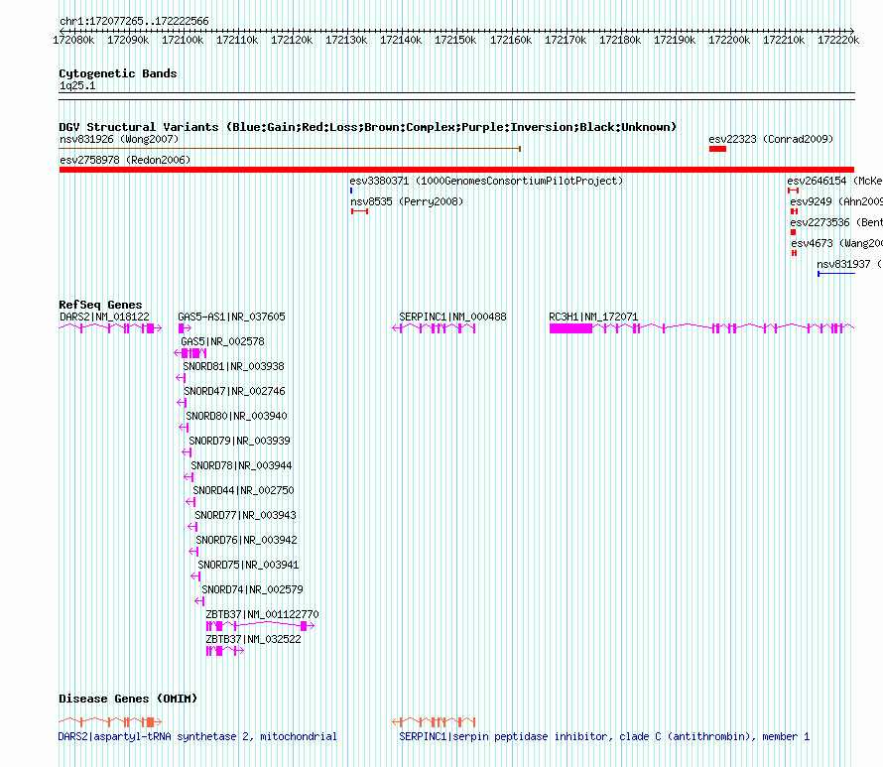Select the esv4673 red variant glyph

[x=794, y=253]
